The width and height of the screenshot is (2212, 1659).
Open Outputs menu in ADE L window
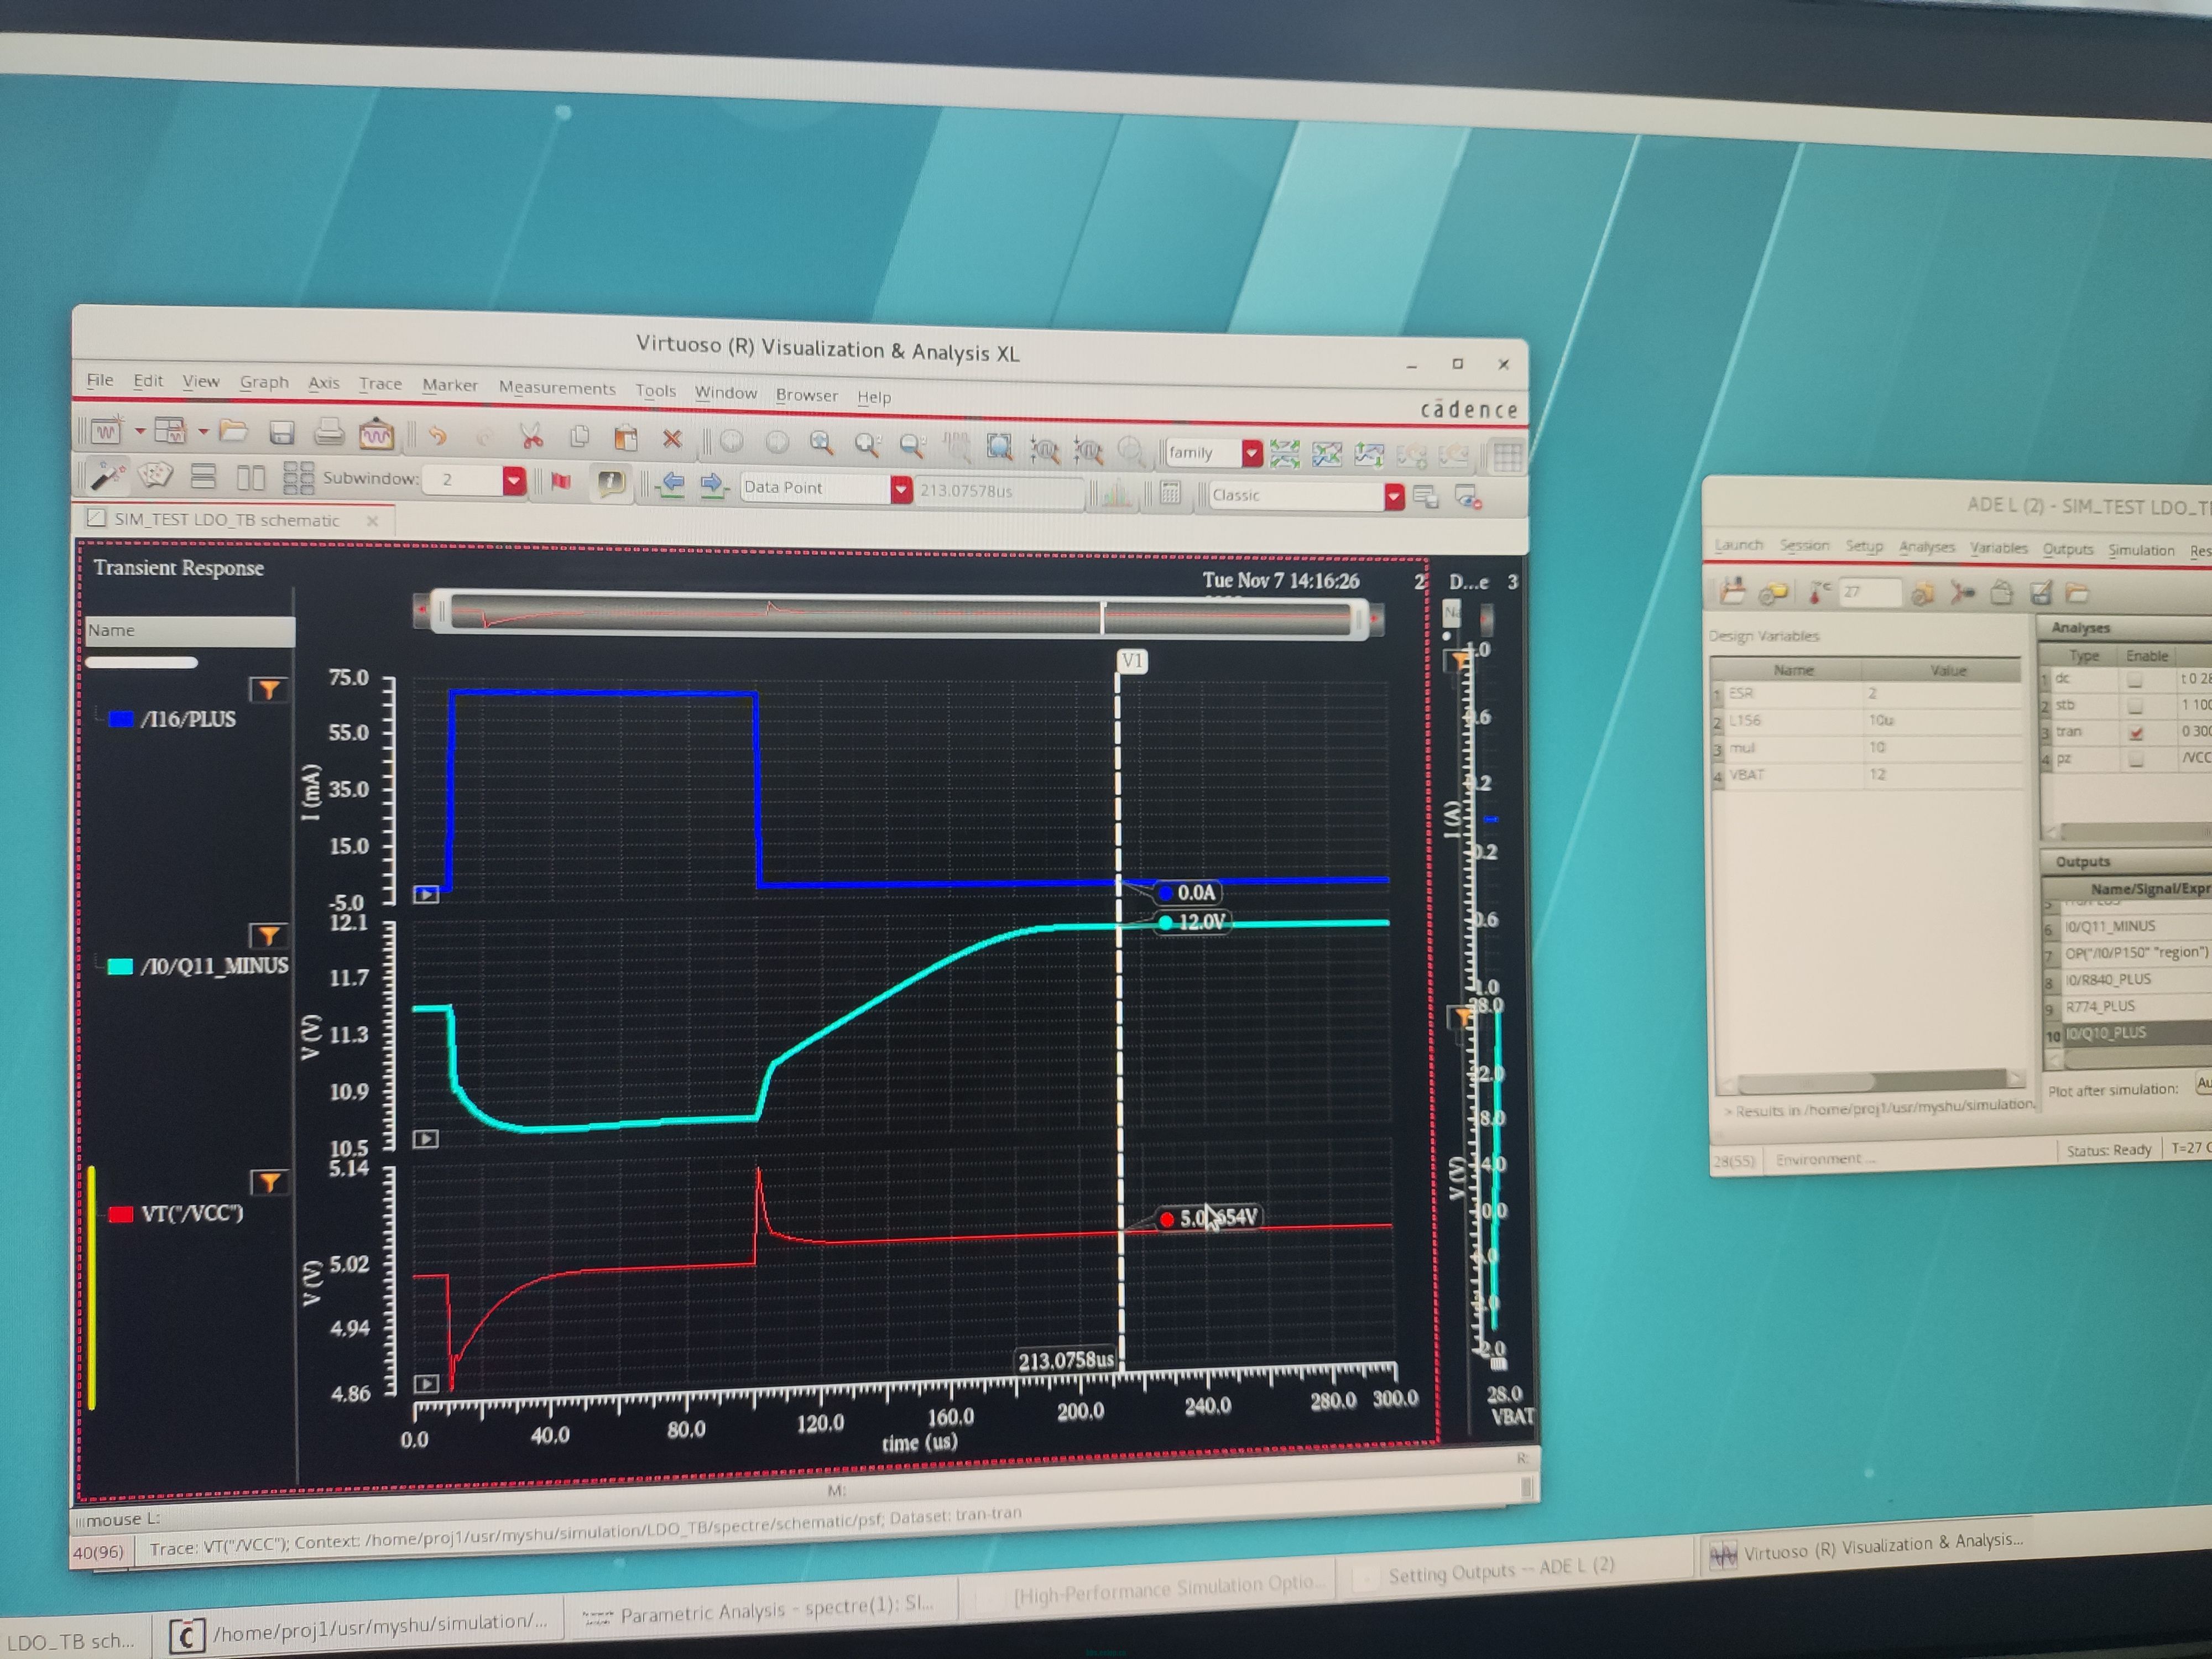tap(2067, 549)
